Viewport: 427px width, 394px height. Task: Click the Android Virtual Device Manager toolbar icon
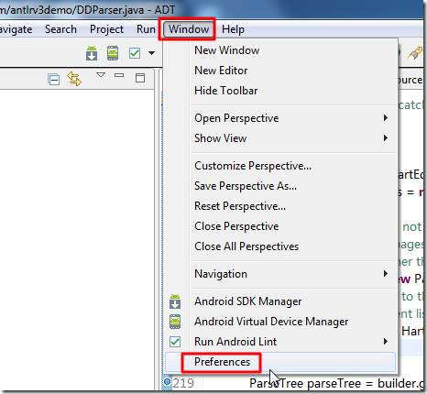[113, 53]
